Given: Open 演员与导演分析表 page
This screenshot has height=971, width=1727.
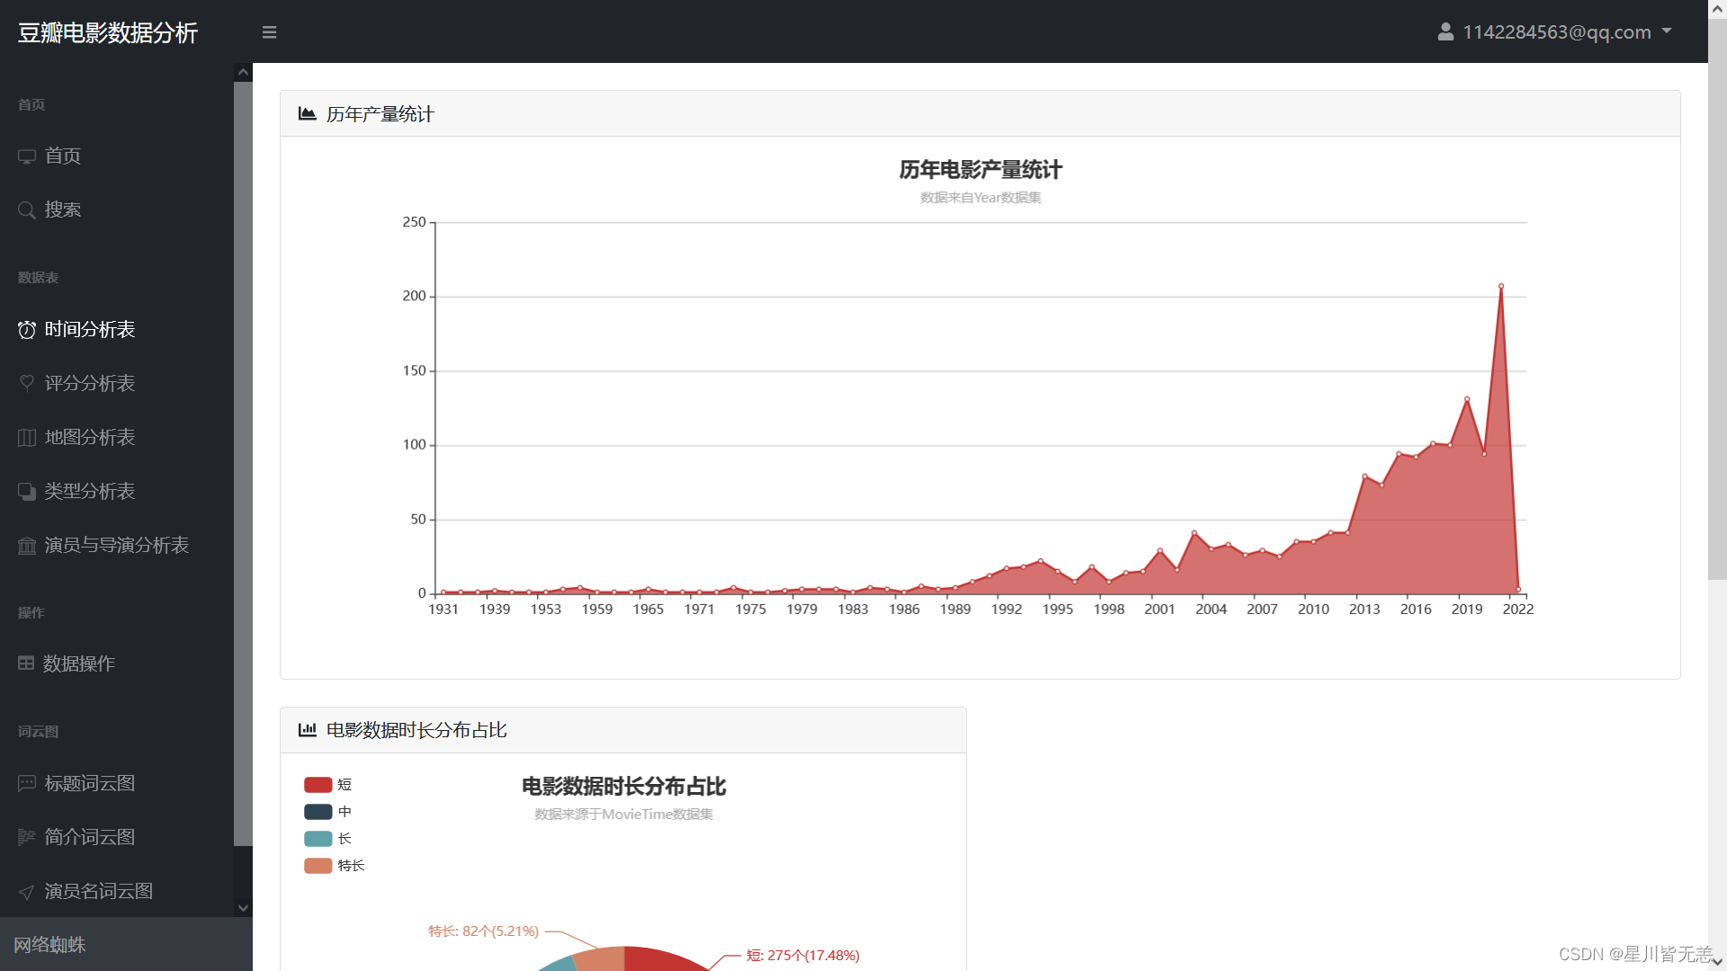Looking at the screenshot, I should click(x=117, y=546).
